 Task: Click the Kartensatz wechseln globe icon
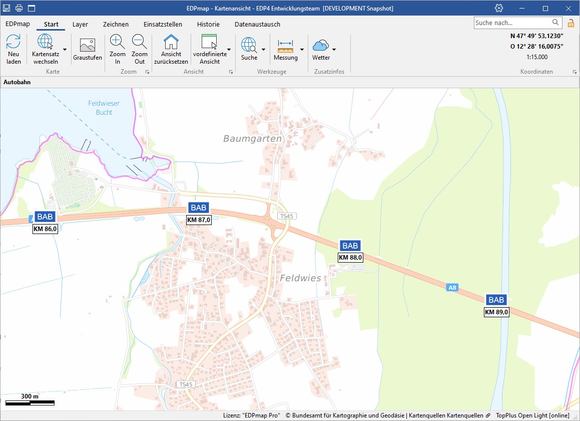45,43
